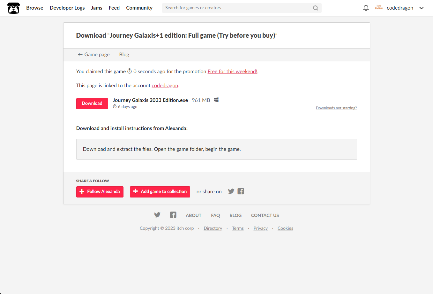Add game to collection
The width and height of the screenshot is (433, 294).
[x=160, y=192]
